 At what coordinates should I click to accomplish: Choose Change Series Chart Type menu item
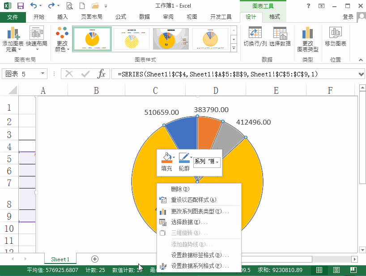(199, 211)
